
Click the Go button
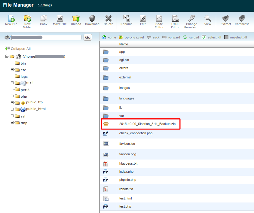(88, 37)
